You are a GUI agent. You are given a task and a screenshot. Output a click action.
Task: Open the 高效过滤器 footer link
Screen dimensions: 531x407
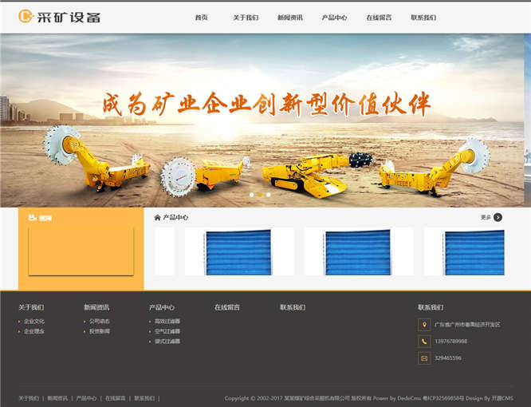click(x=167, y=322)
